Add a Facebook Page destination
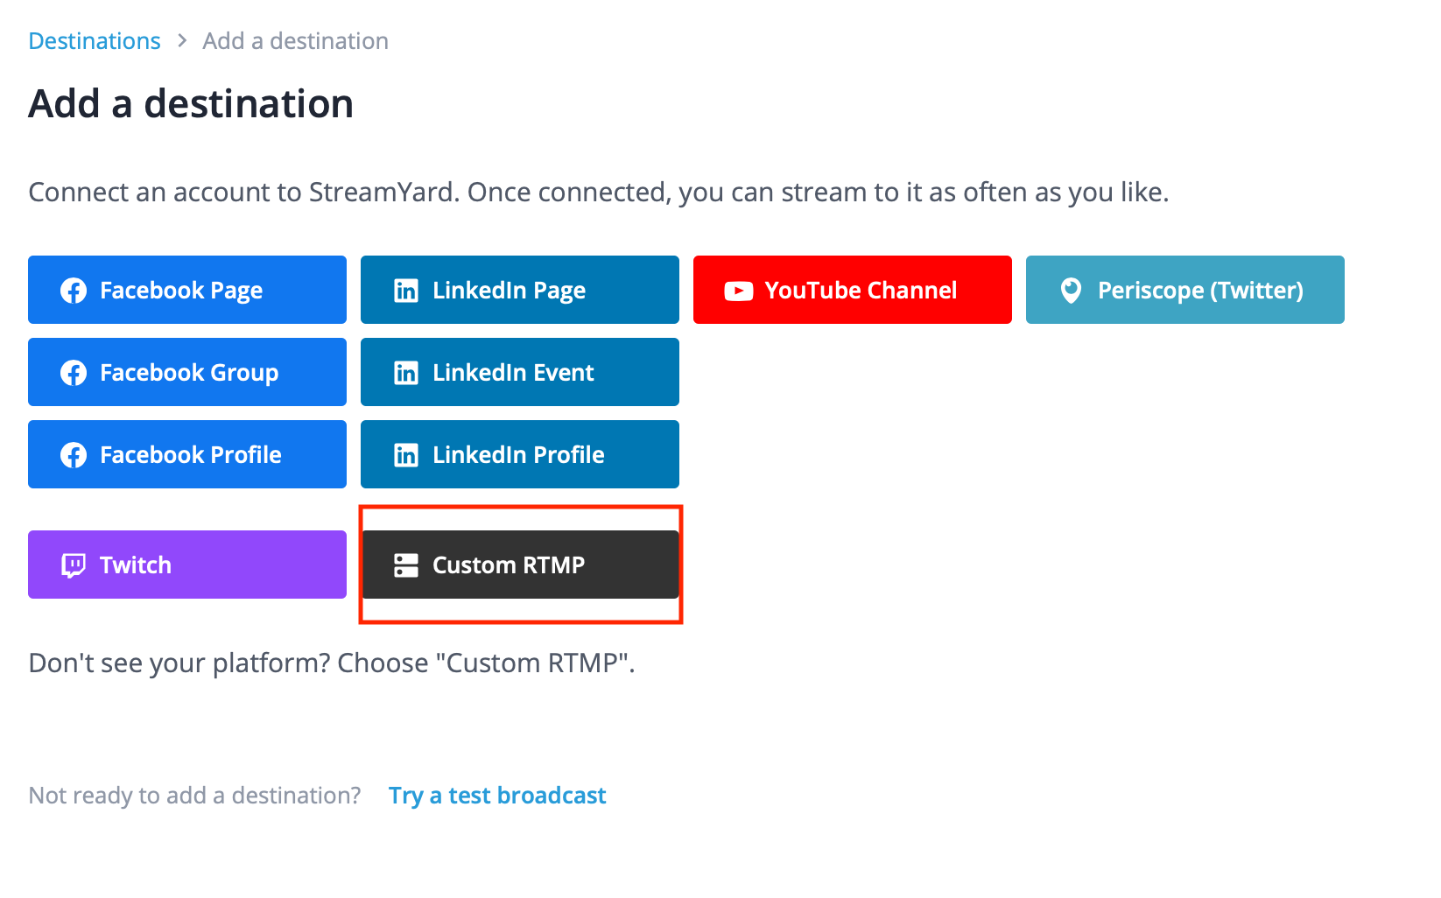This screenshot has height=898, width=1441. tap(187, 290)
